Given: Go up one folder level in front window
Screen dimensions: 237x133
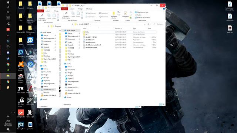Looking at the screenshot, I should click(73, 24).
